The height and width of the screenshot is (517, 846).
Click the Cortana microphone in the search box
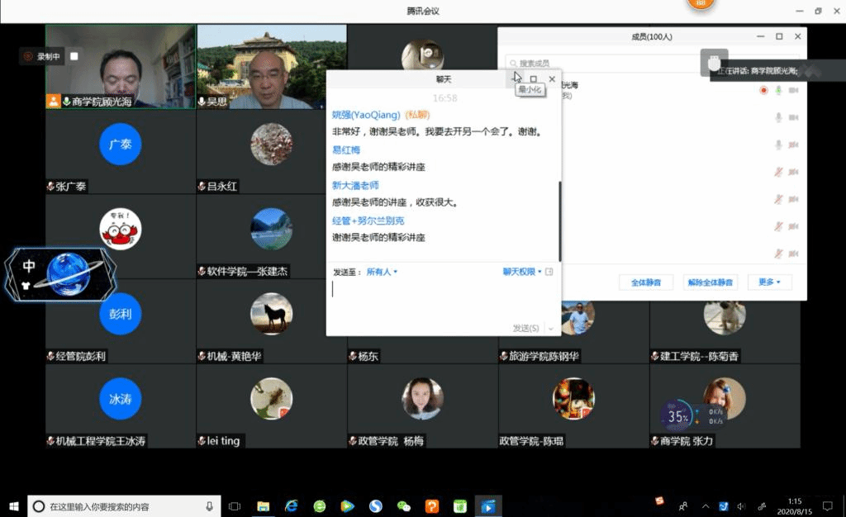pyautogui.click(x=209, y=506)
